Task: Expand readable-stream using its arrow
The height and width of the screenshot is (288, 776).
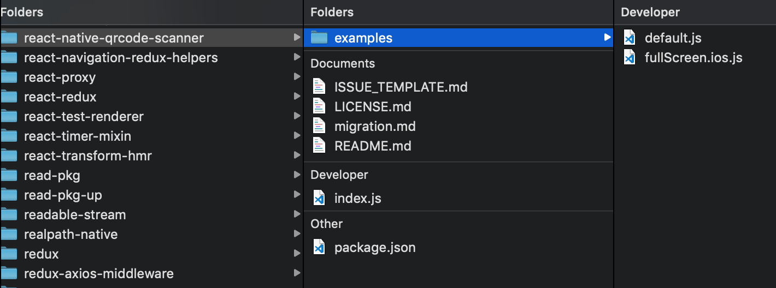Action: click(297, 214)
